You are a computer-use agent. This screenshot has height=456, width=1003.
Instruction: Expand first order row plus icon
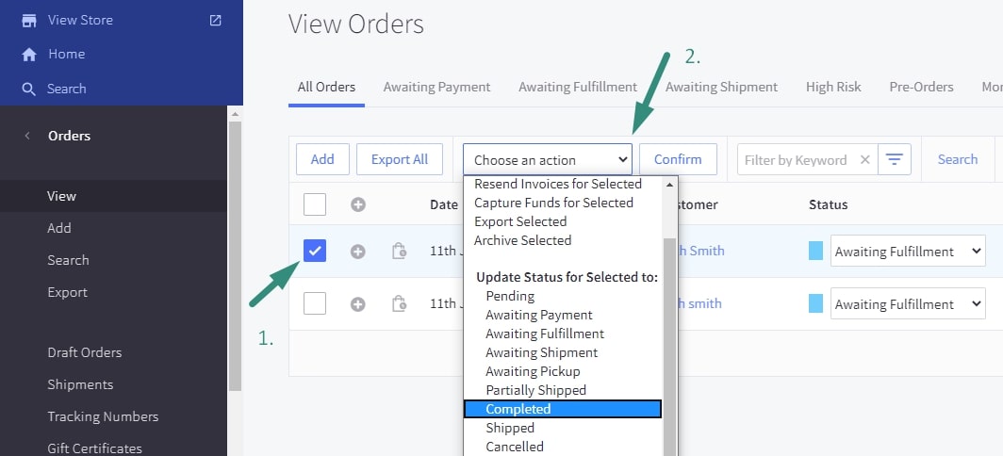pyautogui.click(x=358, y=252)
